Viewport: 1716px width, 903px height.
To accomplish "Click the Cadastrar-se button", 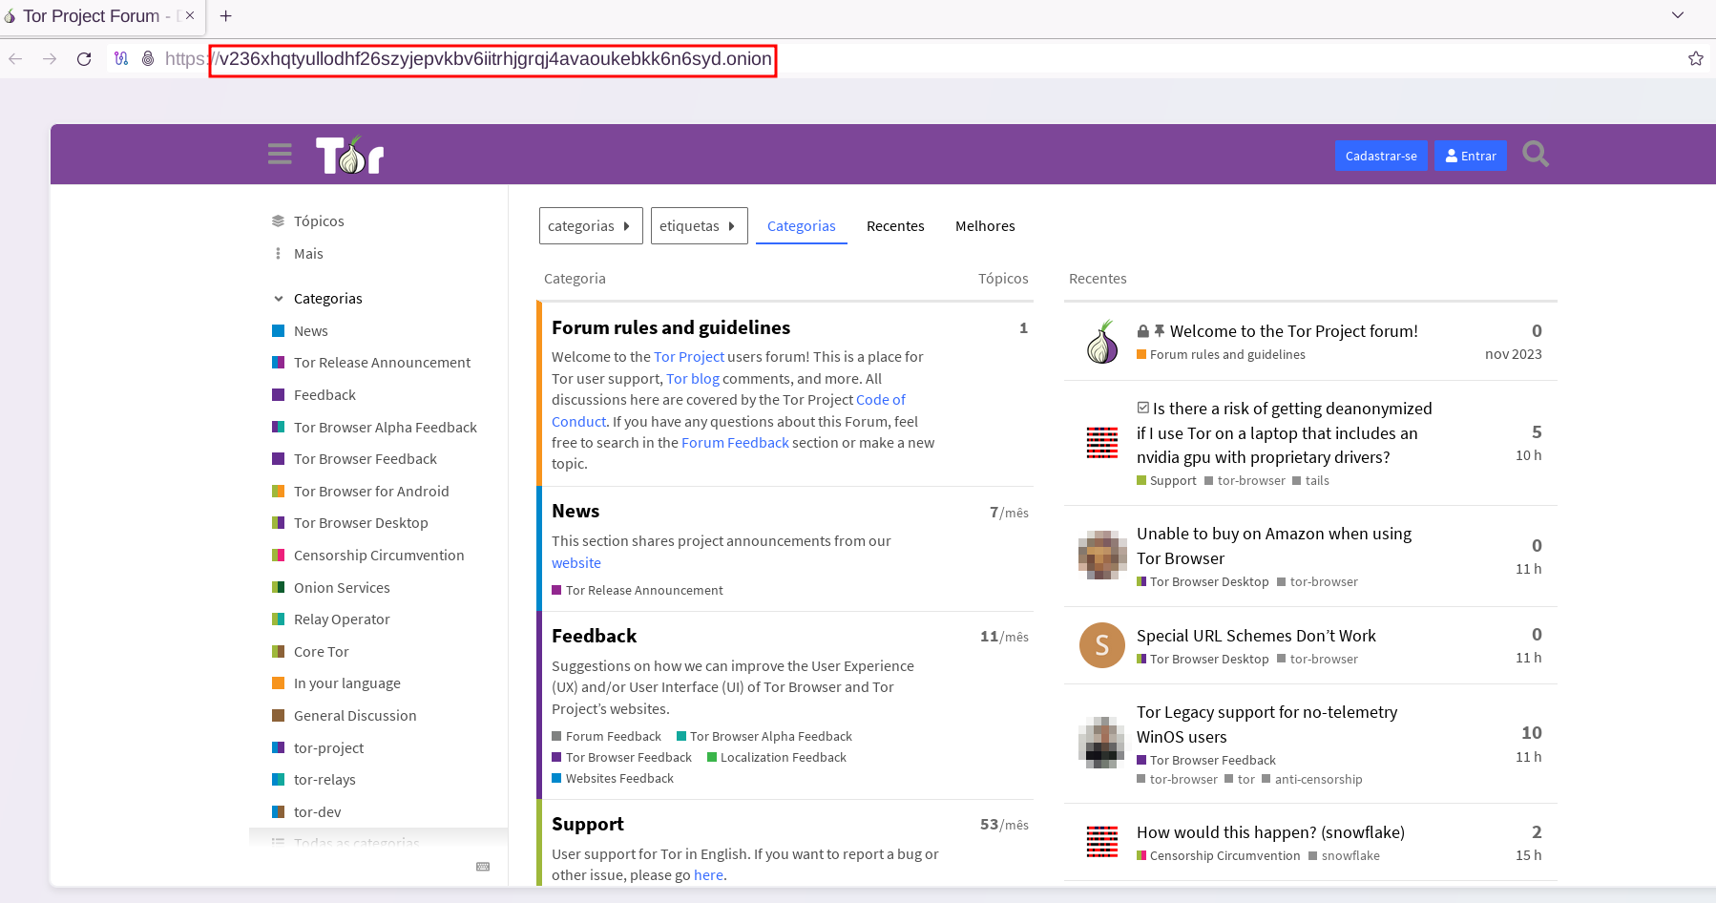I will point(1380,156).
